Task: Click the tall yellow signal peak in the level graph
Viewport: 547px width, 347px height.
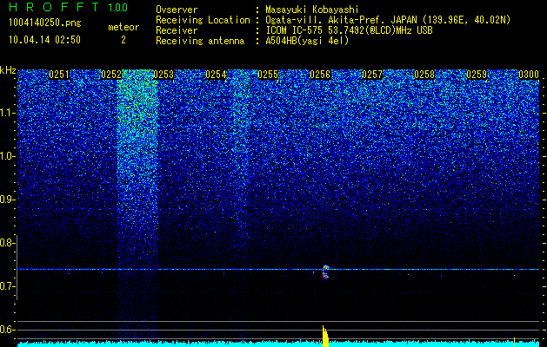Action: tap(325, 337)
